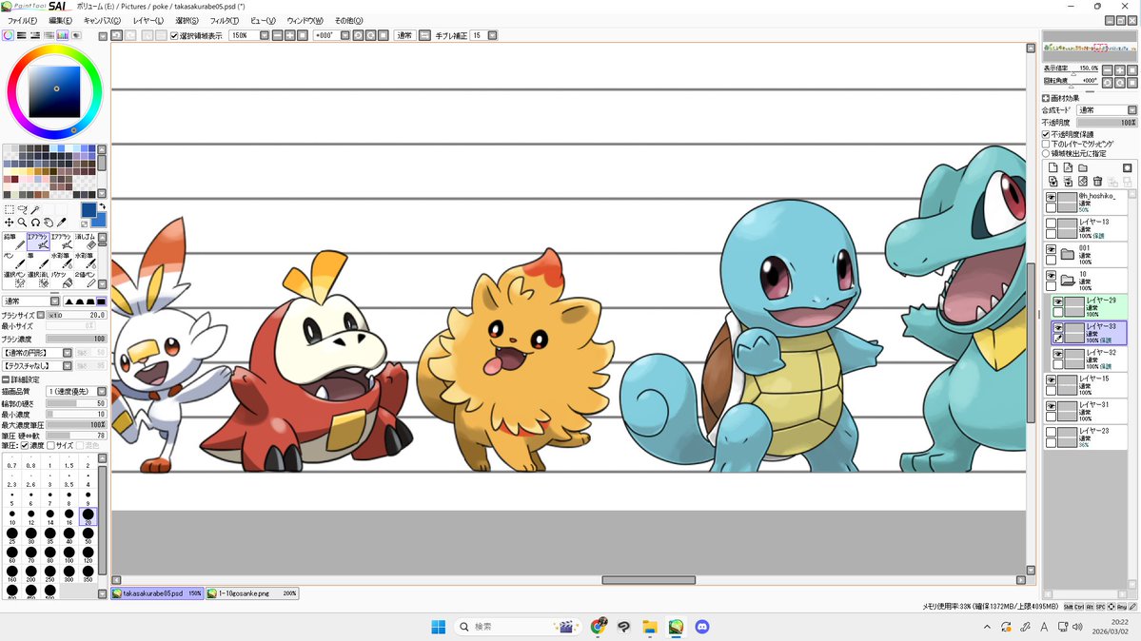Toggle 不透明度保護 checkbox
This screenshot has height=641, width=1141.
tap(1046, 135)
